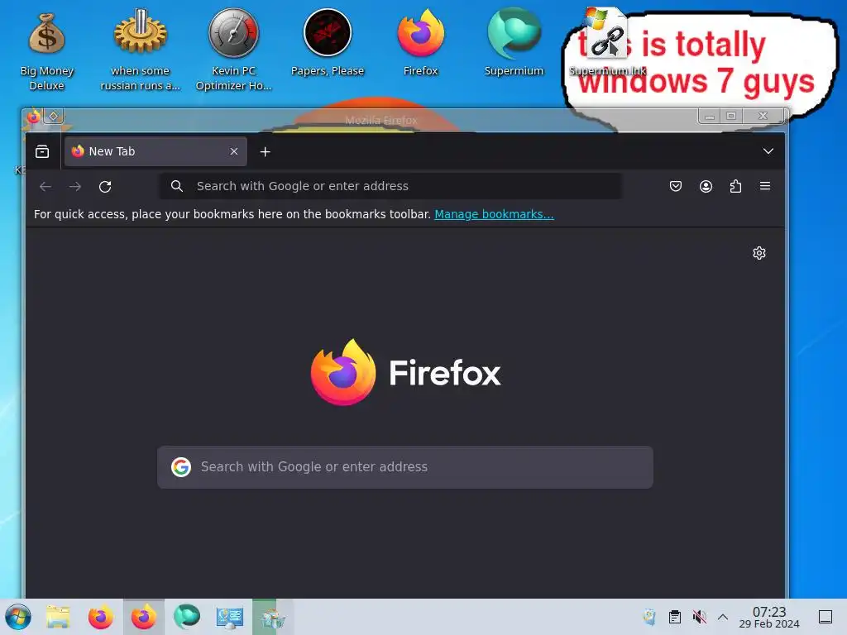Open a new tab with plus button
This screenshot has width=847, height=635.
coord(265,152)
